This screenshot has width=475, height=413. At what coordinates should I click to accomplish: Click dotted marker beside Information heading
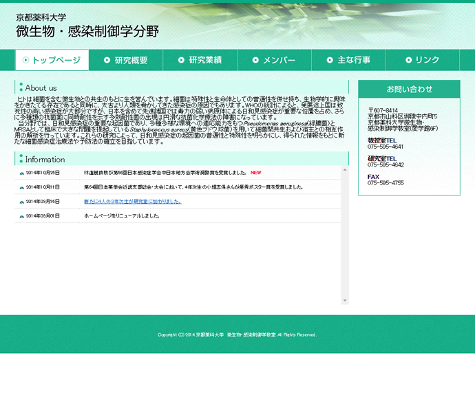[21, 158]
